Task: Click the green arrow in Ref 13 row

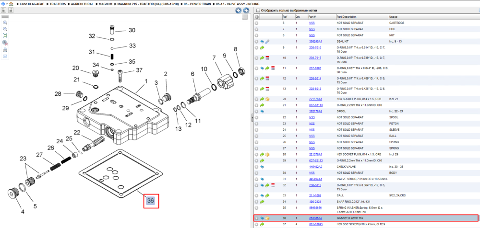Action: coord(262,89)
